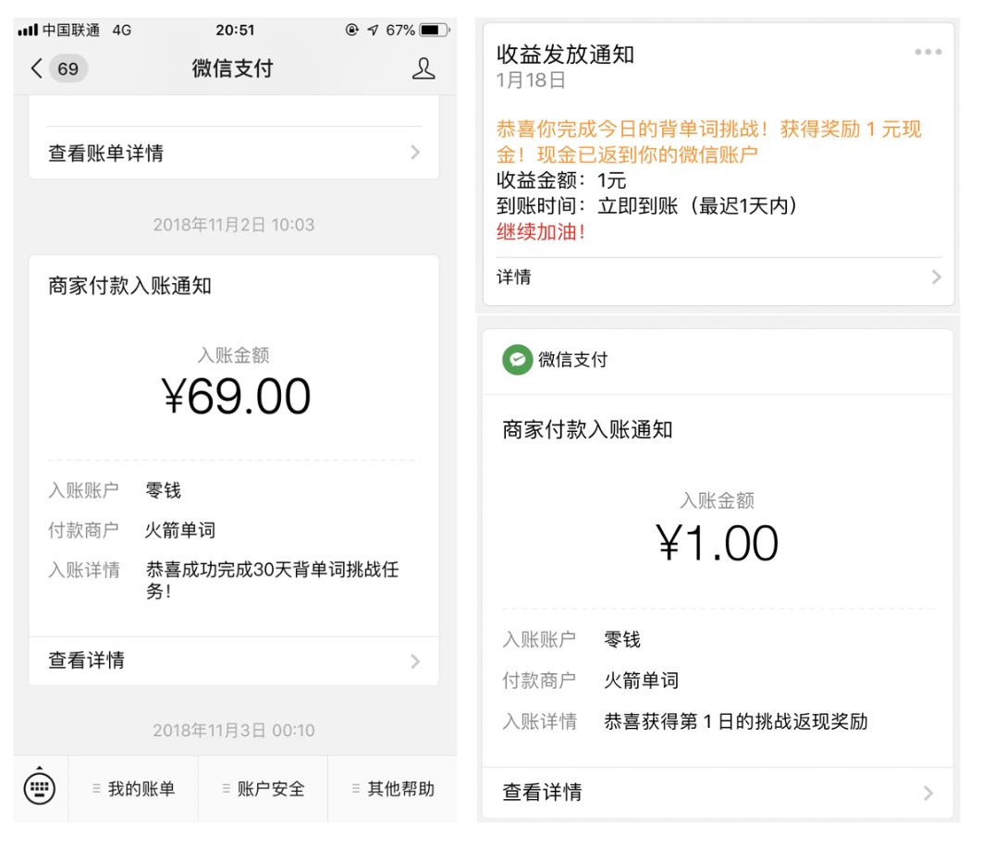Open chevron beside 查看详情 under ¥69.00

pos(415,660)
